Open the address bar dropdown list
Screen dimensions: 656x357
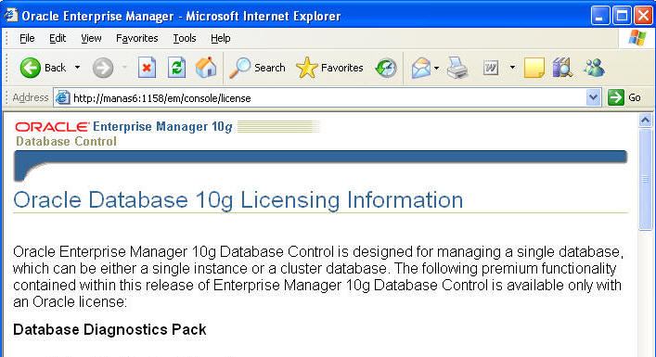coord(593,97)
